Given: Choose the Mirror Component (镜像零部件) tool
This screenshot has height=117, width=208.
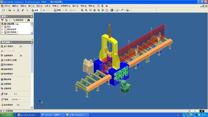Looking at the screenshot, I should point(7,69).
